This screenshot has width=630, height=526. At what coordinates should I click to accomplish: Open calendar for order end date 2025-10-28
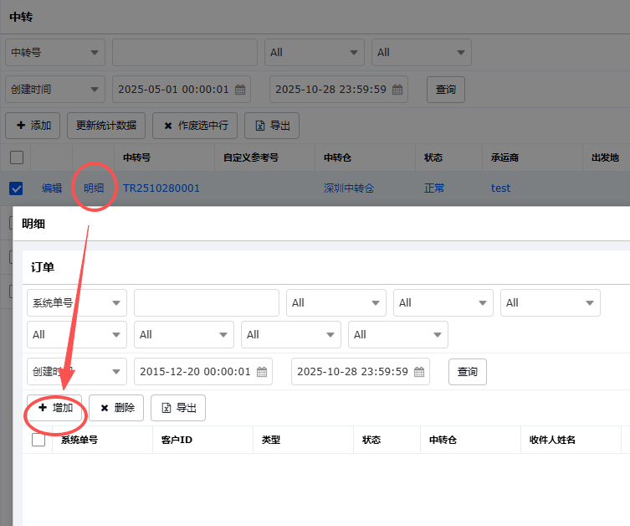point(419,372)
